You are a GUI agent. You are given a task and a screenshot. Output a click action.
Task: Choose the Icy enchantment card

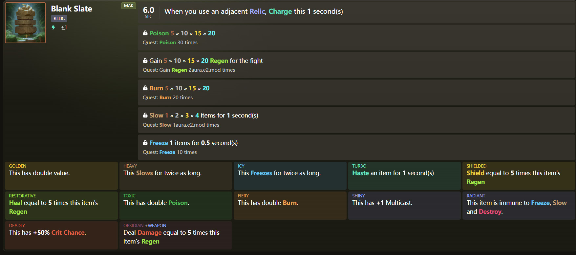[290, 175]
